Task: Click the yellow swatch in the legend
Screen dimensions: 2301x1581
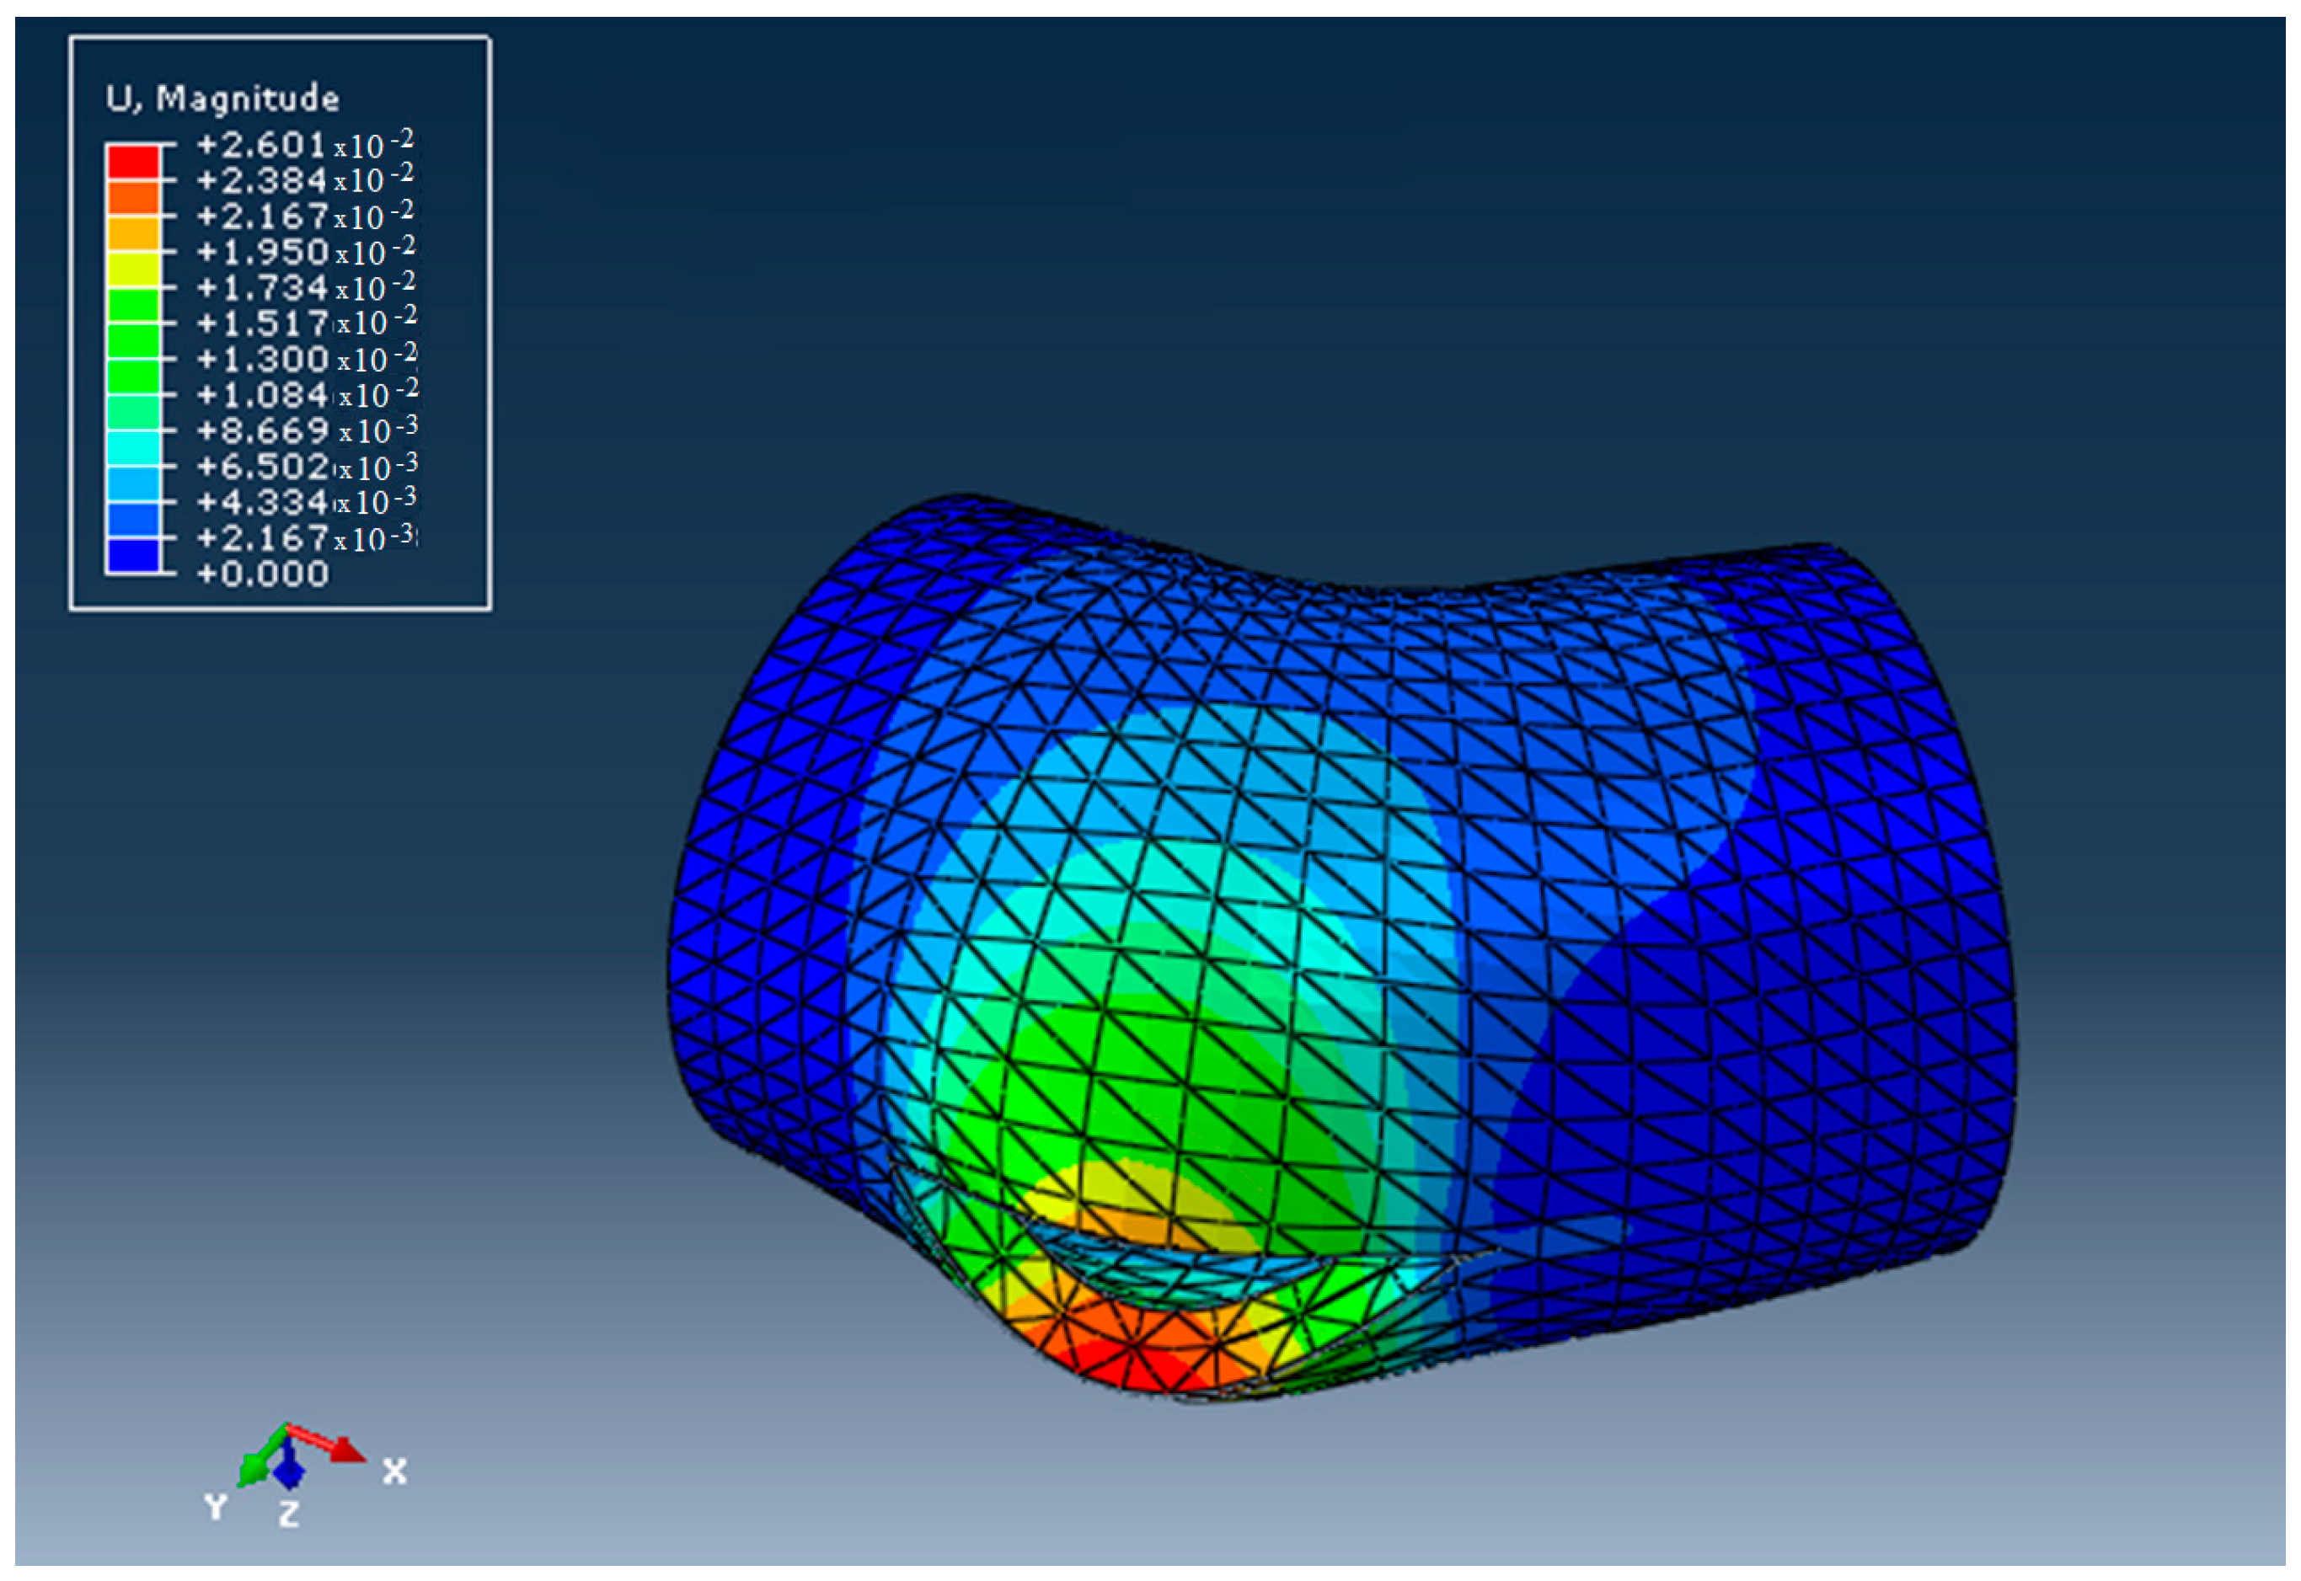Action: click(133, 269)
